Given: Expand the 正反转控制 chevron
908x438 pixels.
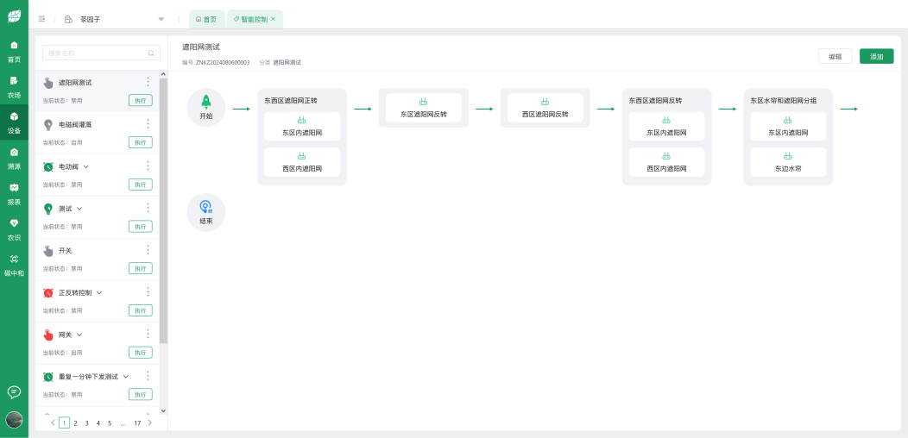Looking at the screenshot, I should tap(99, 293).
